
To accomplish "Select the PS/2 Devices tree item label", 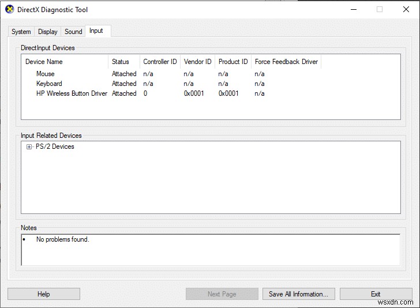I will (x=55, y=147).
